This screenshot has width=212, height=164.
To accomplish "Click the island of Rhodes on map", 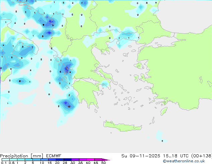I will [164, 111].
